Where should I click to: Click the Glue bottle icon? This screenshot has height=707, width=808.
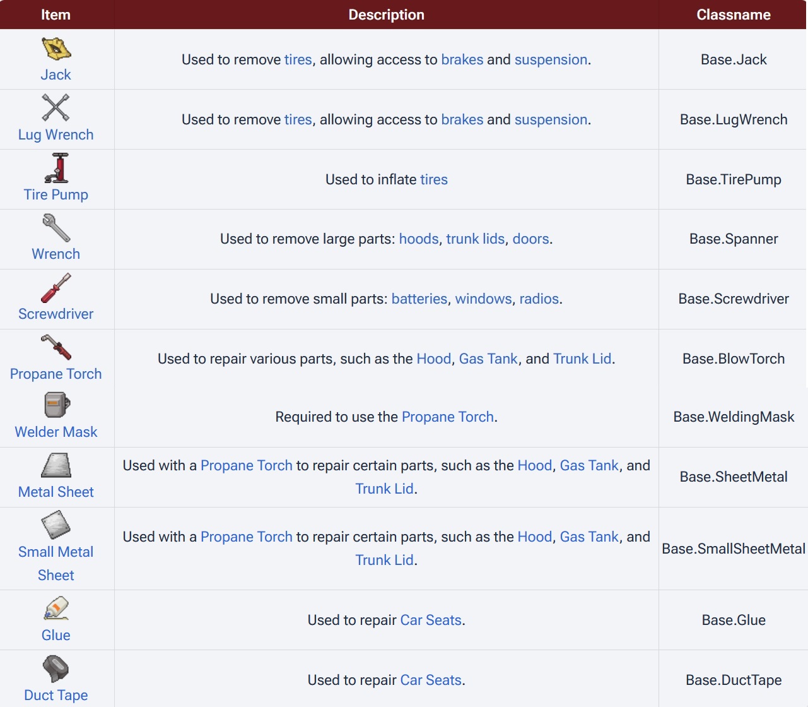click(x=56, y=609)
